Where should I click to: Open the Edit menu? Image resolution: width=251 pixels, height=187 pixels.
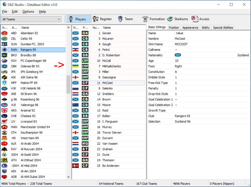(15, 12)
